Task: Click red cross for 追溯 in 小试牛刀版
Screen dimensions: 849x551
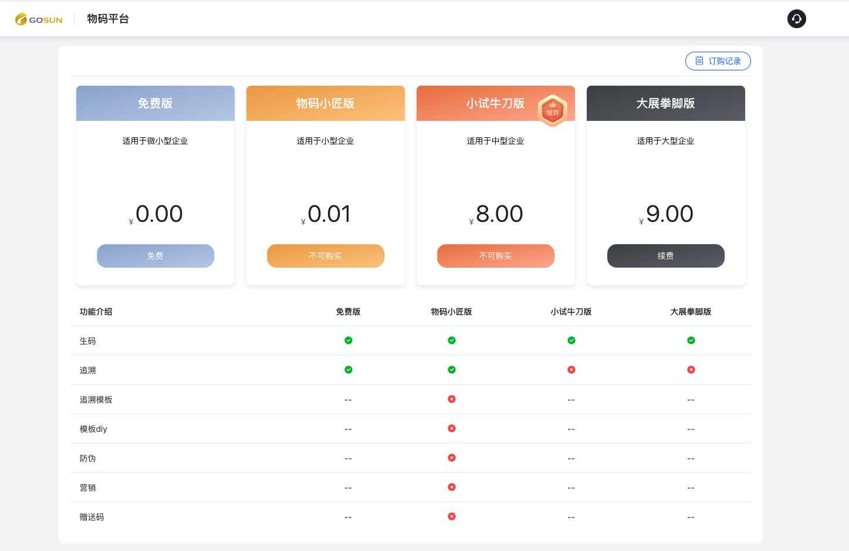Action: coord(571,370)
